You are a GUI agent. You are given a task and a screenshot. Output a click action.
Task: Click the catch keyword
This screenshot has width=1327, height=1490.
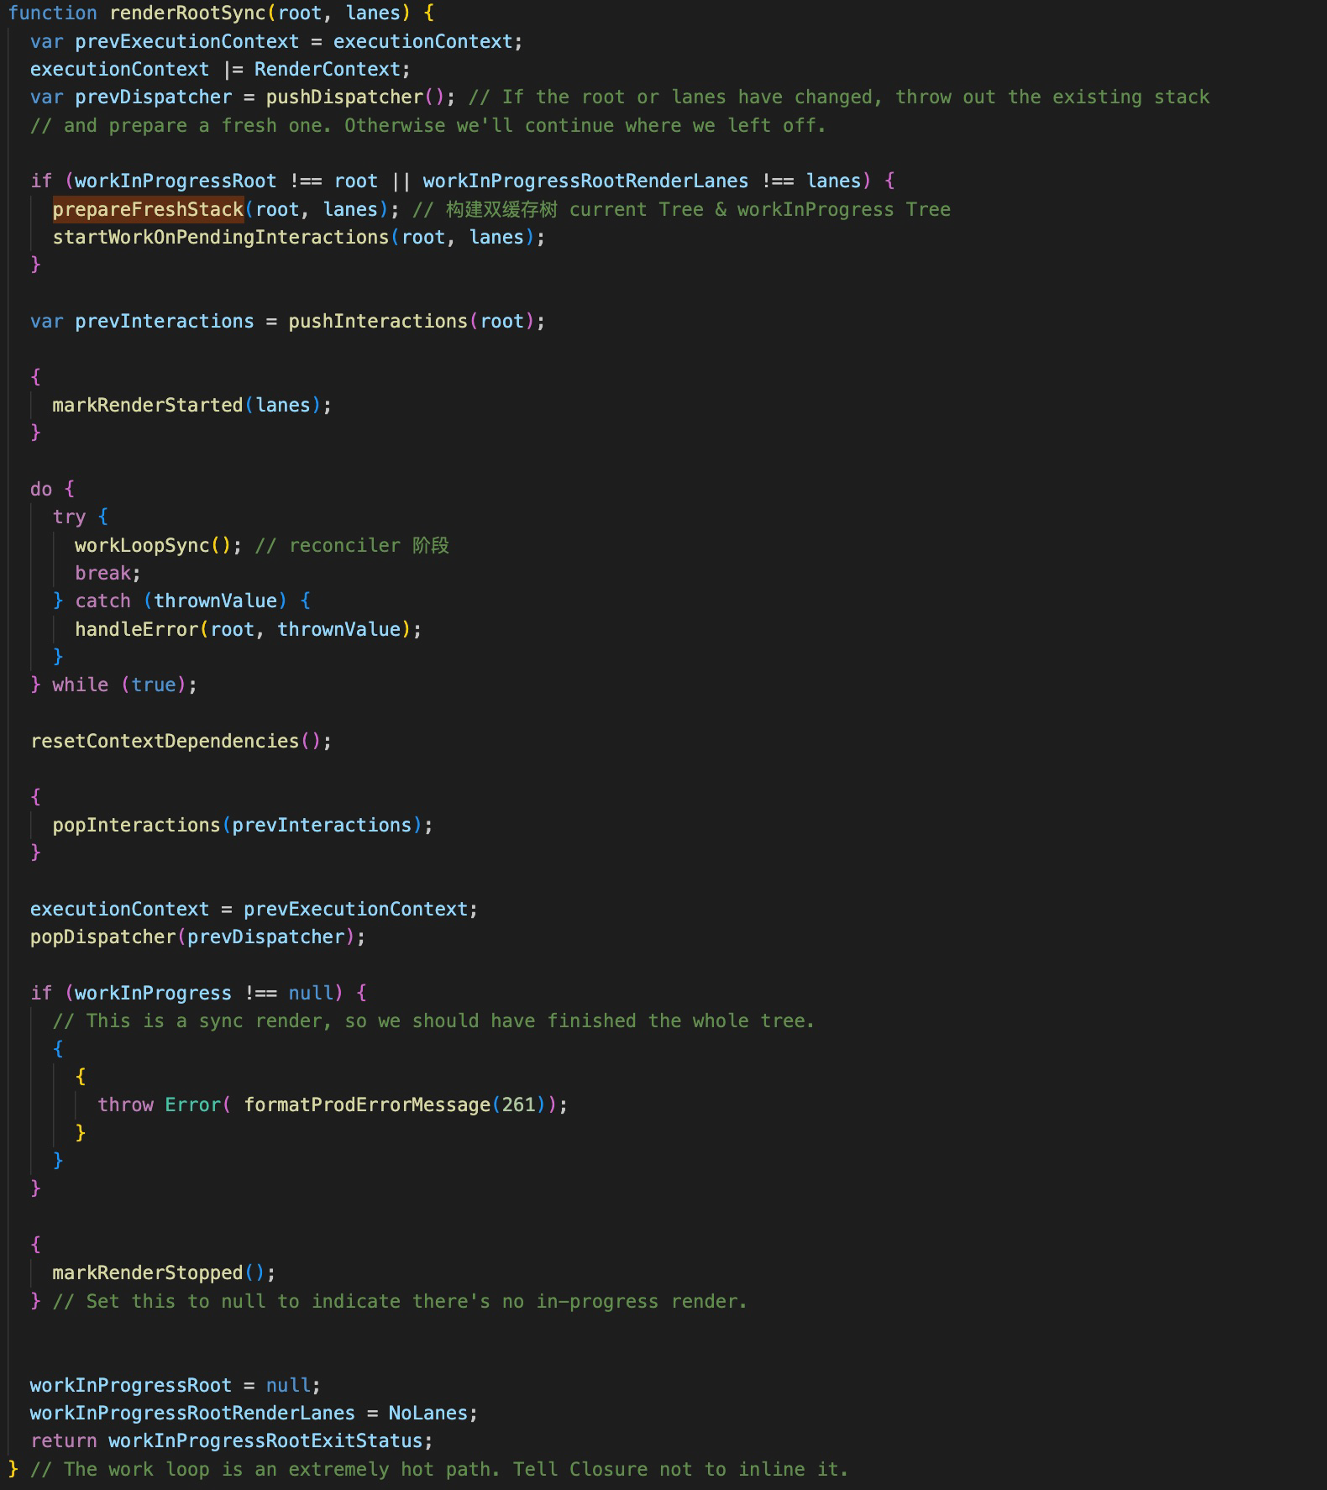tap(102, 601)
